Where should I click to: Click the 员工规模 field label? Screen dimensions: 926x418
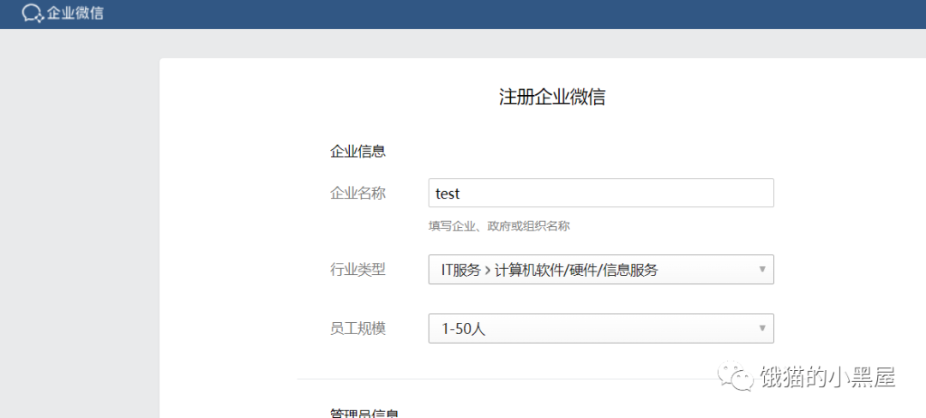[358, 329]
